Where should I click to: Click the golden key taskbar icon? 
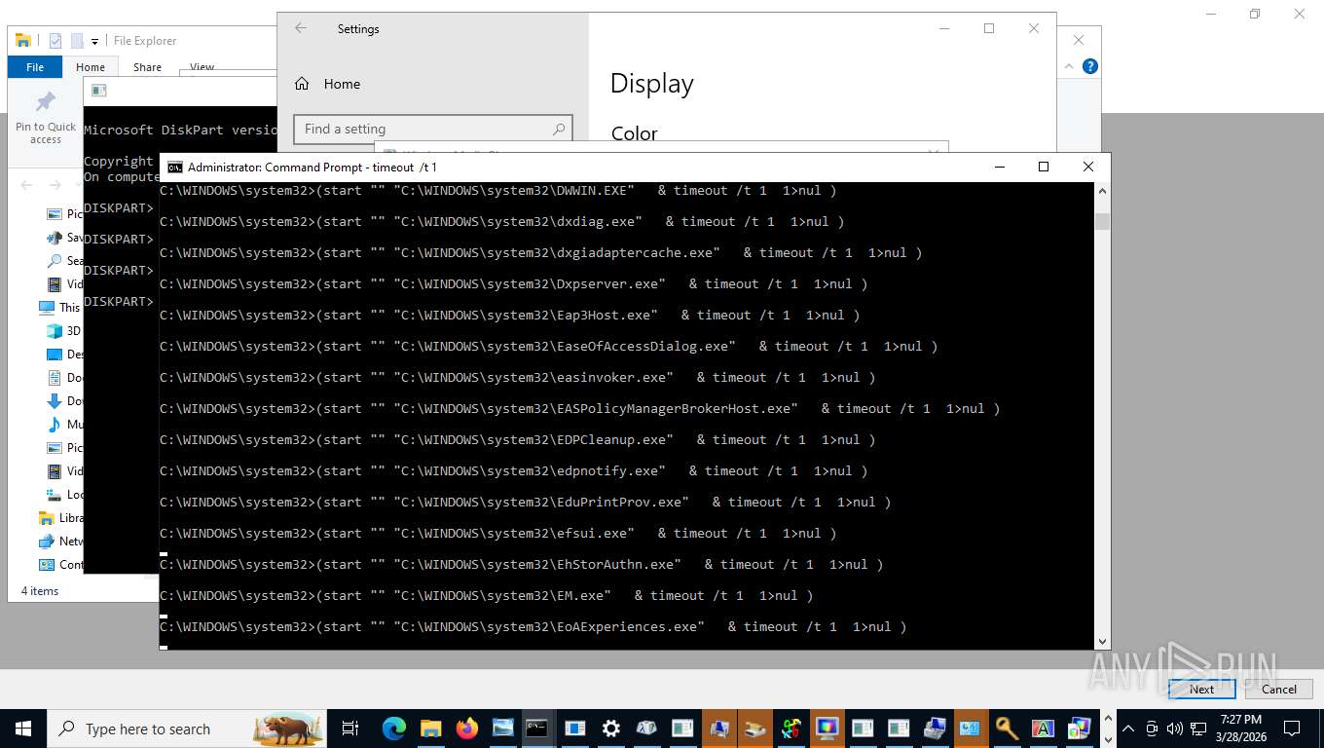click(x=1006, y=729)
